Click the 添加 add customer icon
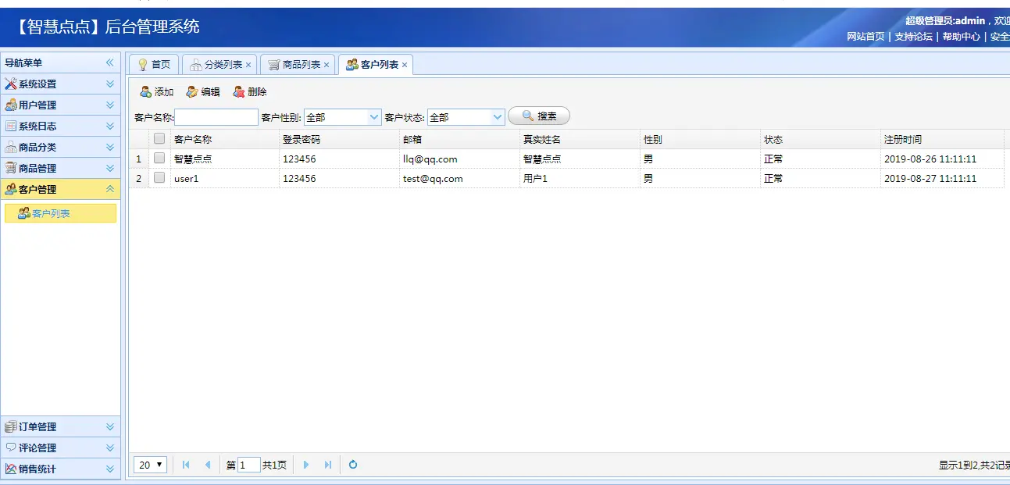The width and height of the screenshot is (1010, 485). [145, 92]
